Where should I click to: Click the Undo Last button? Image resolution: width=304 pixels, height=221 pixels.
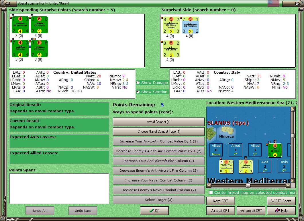(x=83, y=211)
